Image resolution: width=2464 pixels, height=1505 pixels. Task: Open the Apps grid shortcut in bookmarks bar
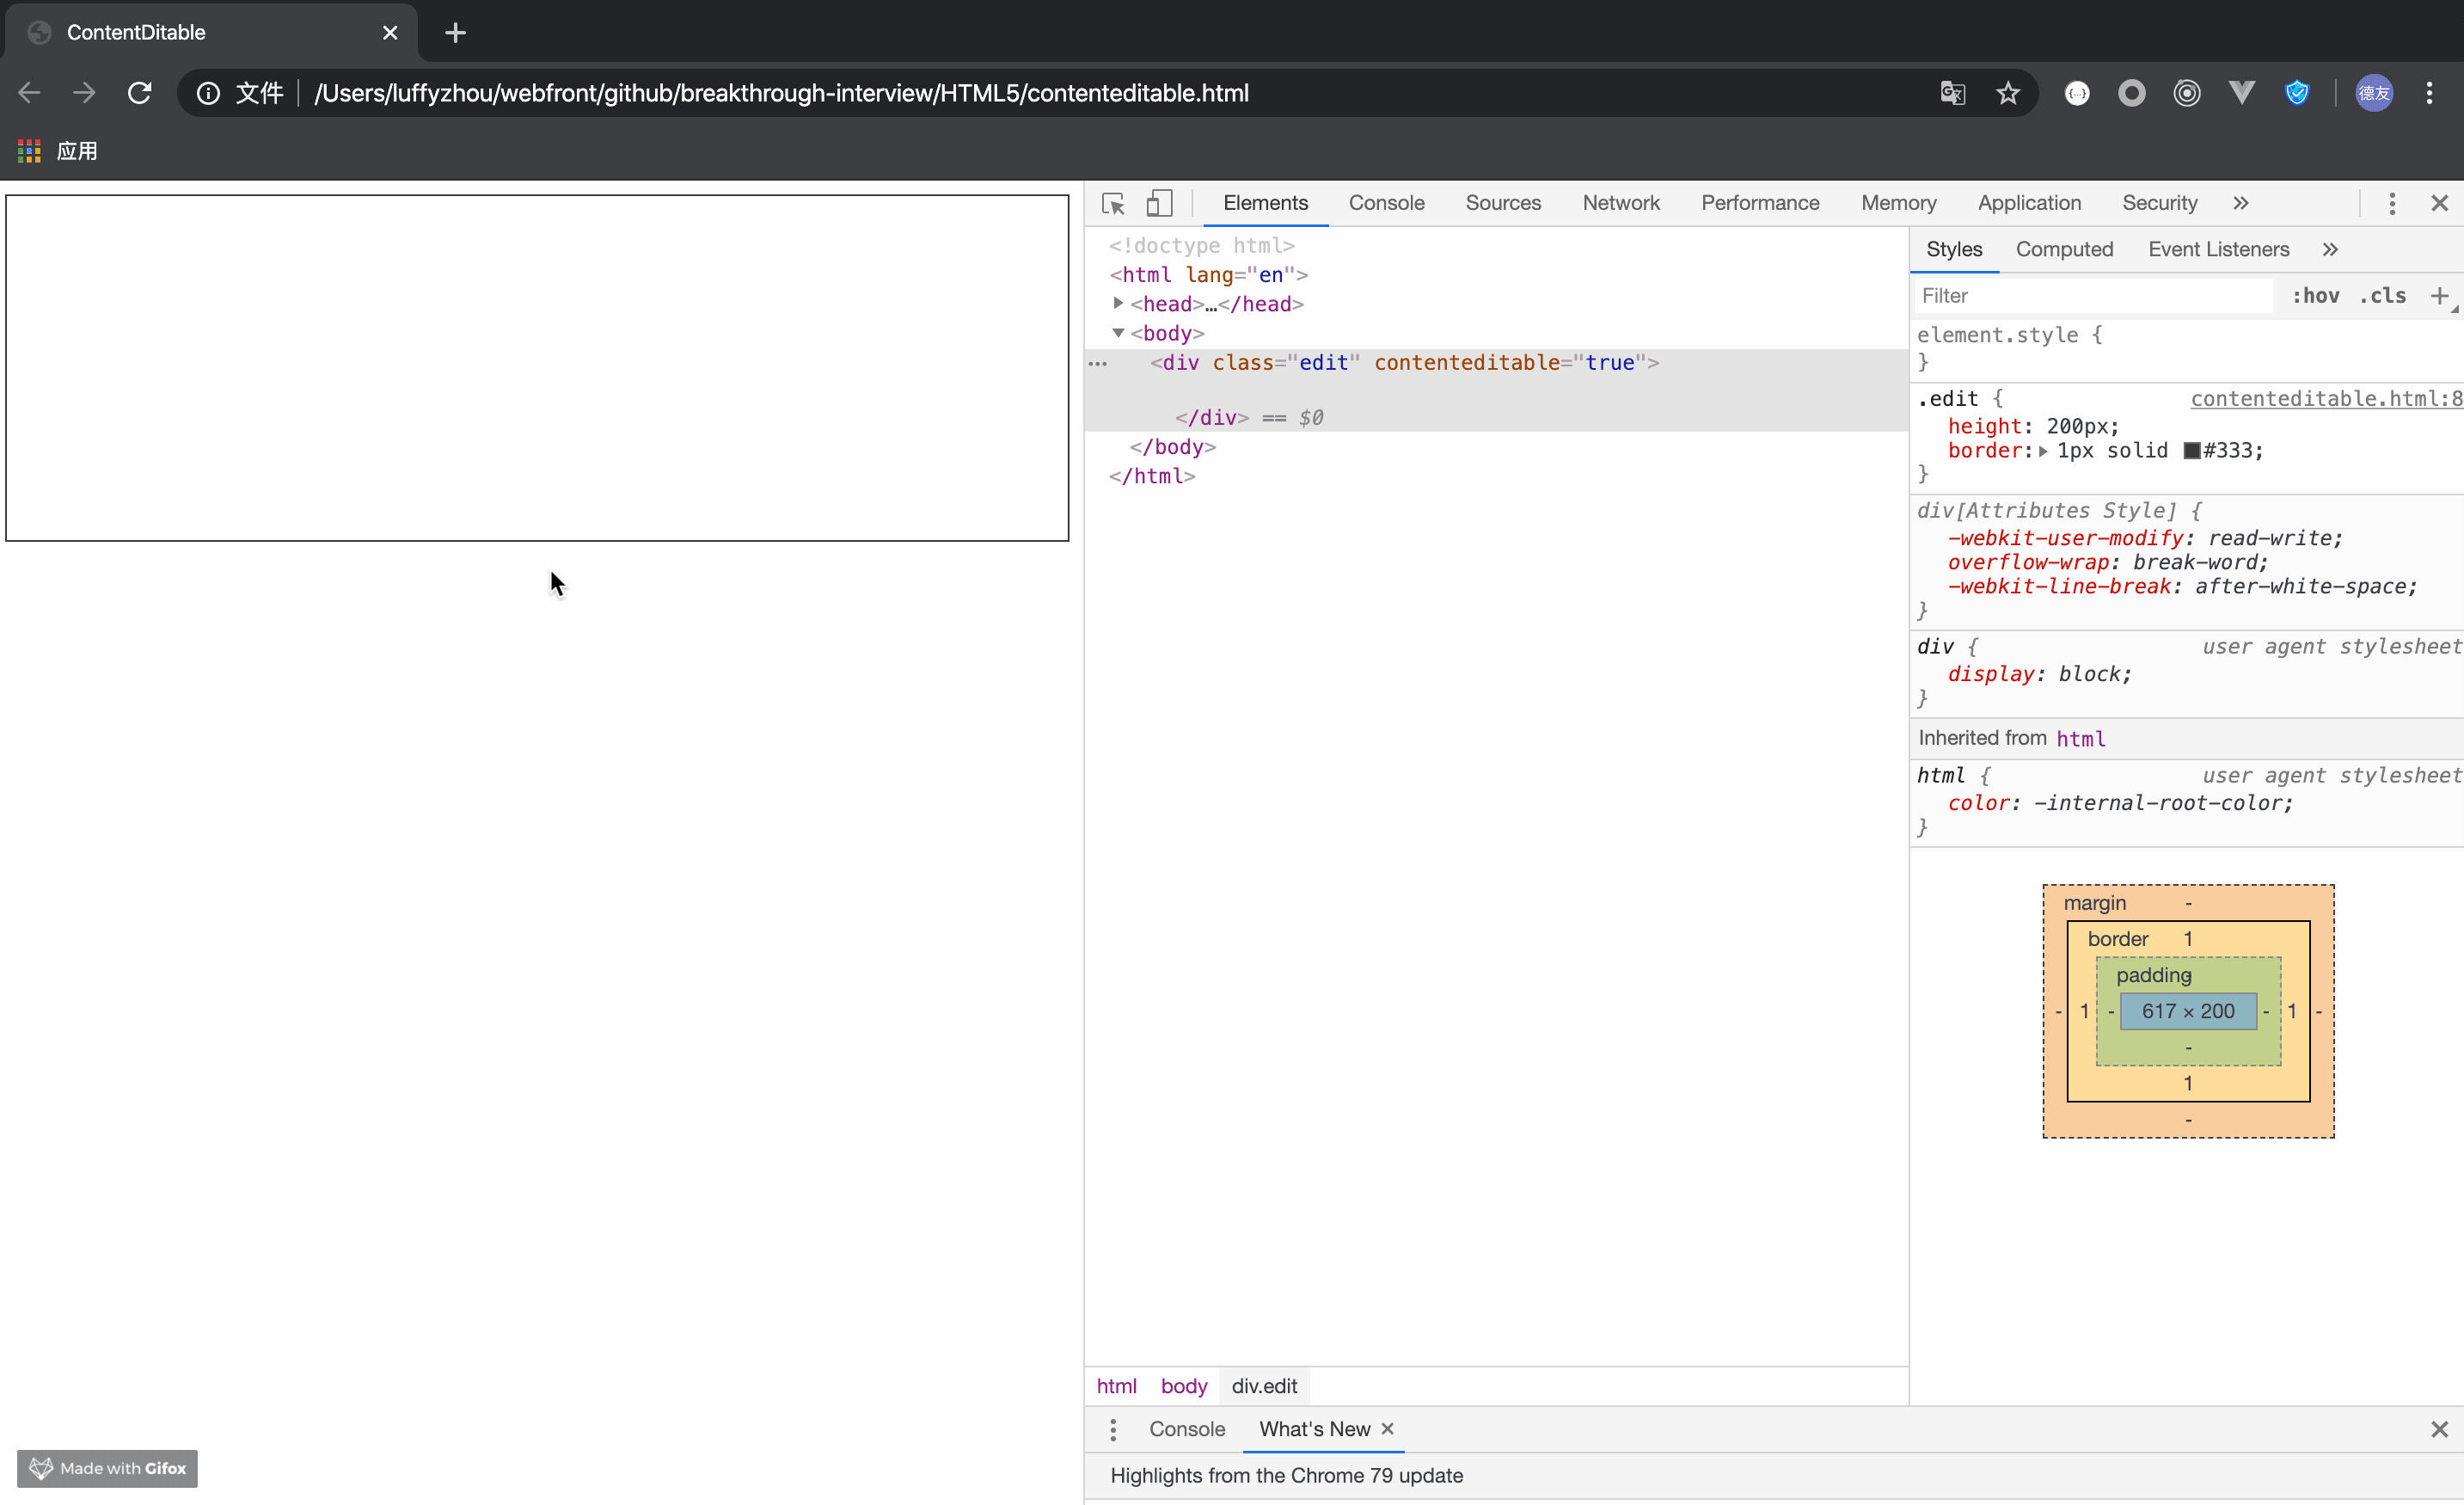29,151
